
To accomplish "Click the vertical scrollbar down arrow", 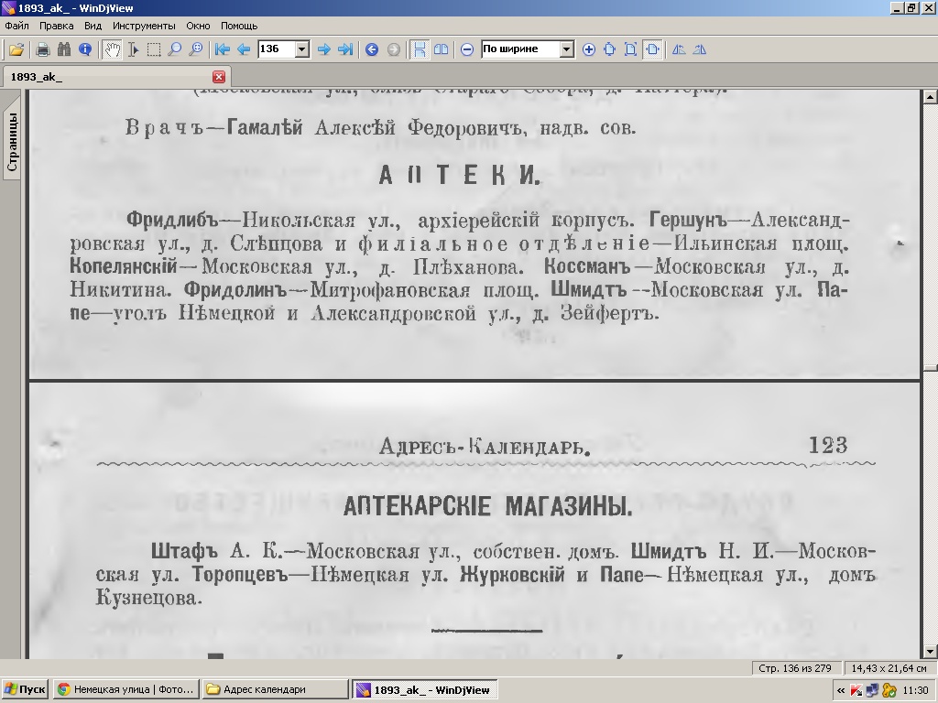I will (x=931, y=652).
